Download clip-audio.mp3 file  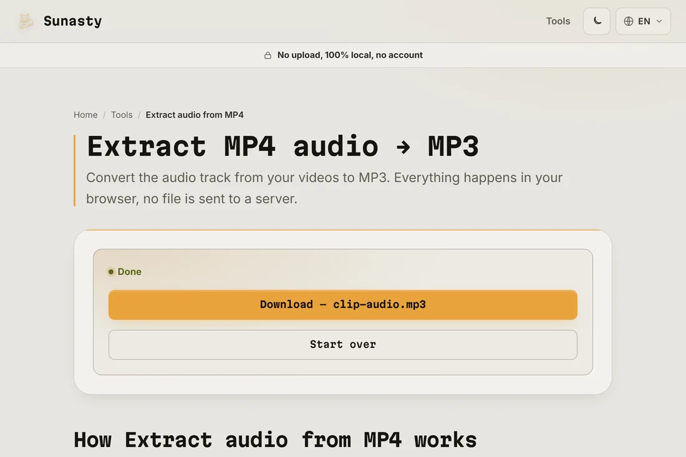click(343, 305)
